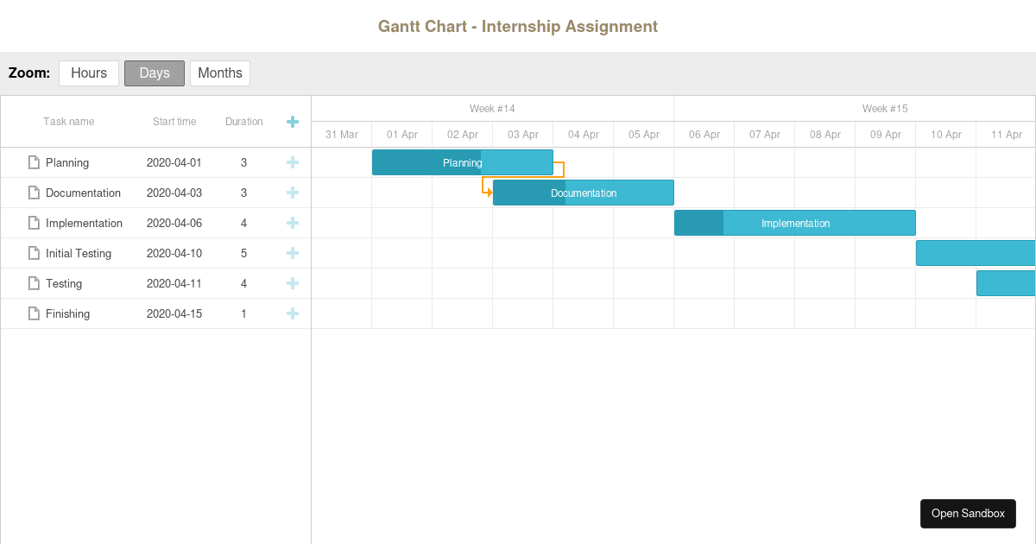This screenshot has width=1036, height=544.
Task: Click the Task name column header
Action: click(x=68, y=121)
